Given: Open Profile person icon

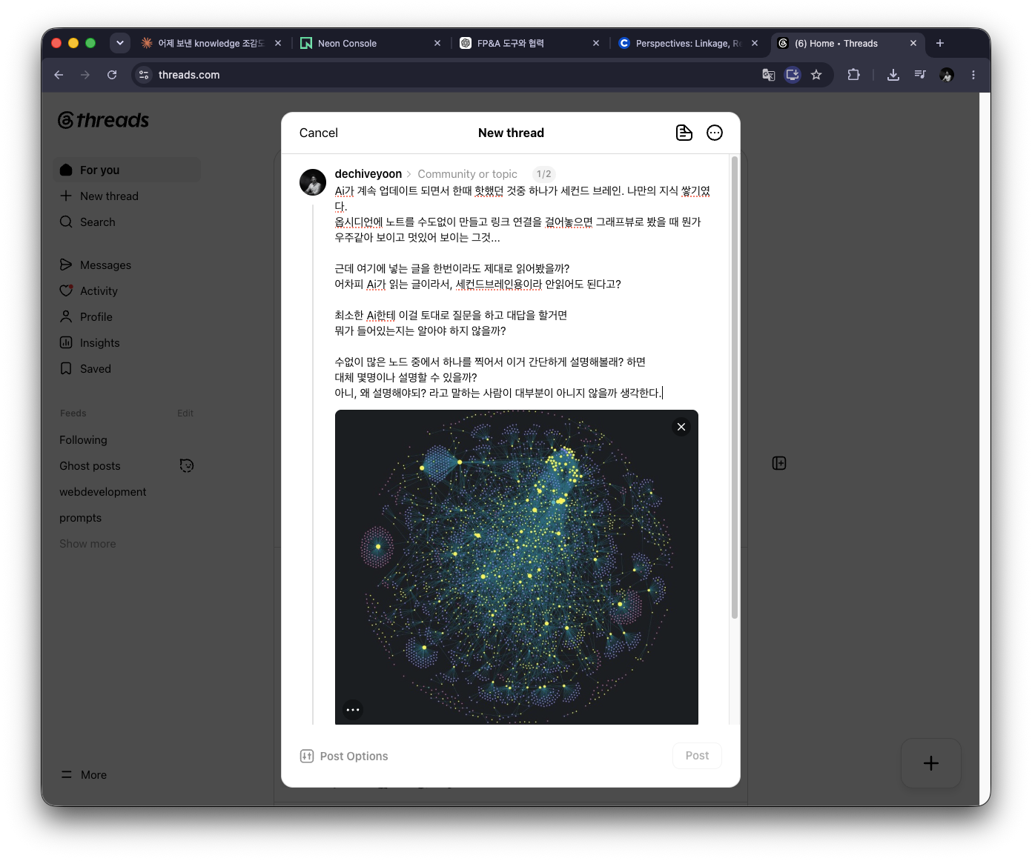Looking at the screenshot, I should pos(66,316).
